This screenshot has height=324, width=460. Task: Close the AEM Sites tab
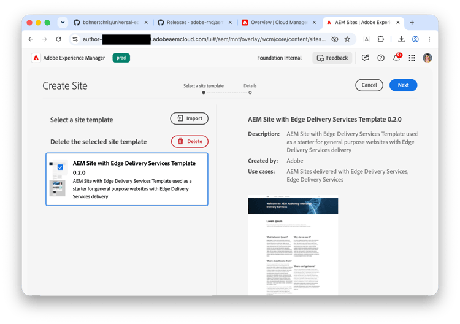[x=398, y=22]
